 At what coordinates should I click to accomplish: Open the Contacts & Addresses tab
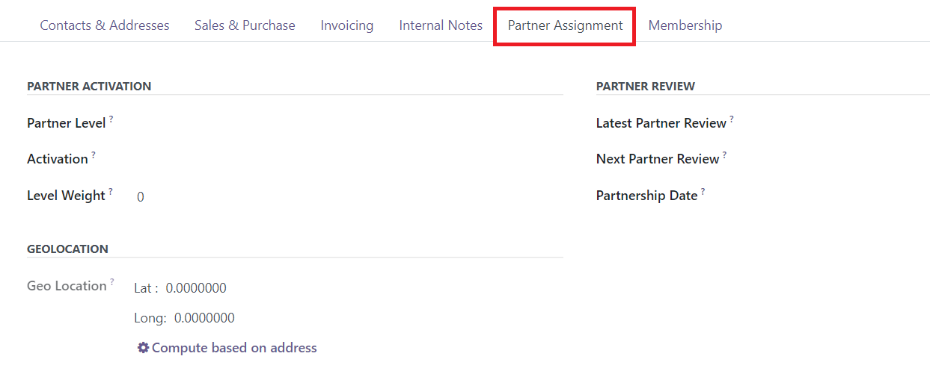pos(105,25)
